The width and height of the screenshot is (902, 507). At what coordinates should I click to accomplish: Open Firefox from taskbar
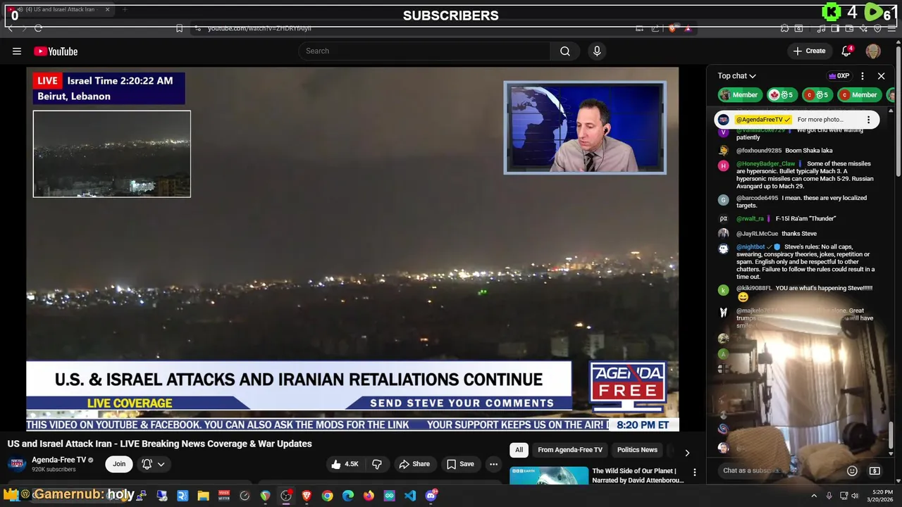pyautogui.click(x=369, y=496)
